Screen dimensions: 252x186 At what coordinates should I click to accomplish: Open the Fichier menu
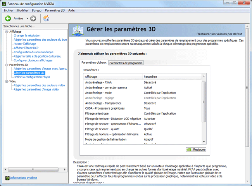(x=8, y=10)
